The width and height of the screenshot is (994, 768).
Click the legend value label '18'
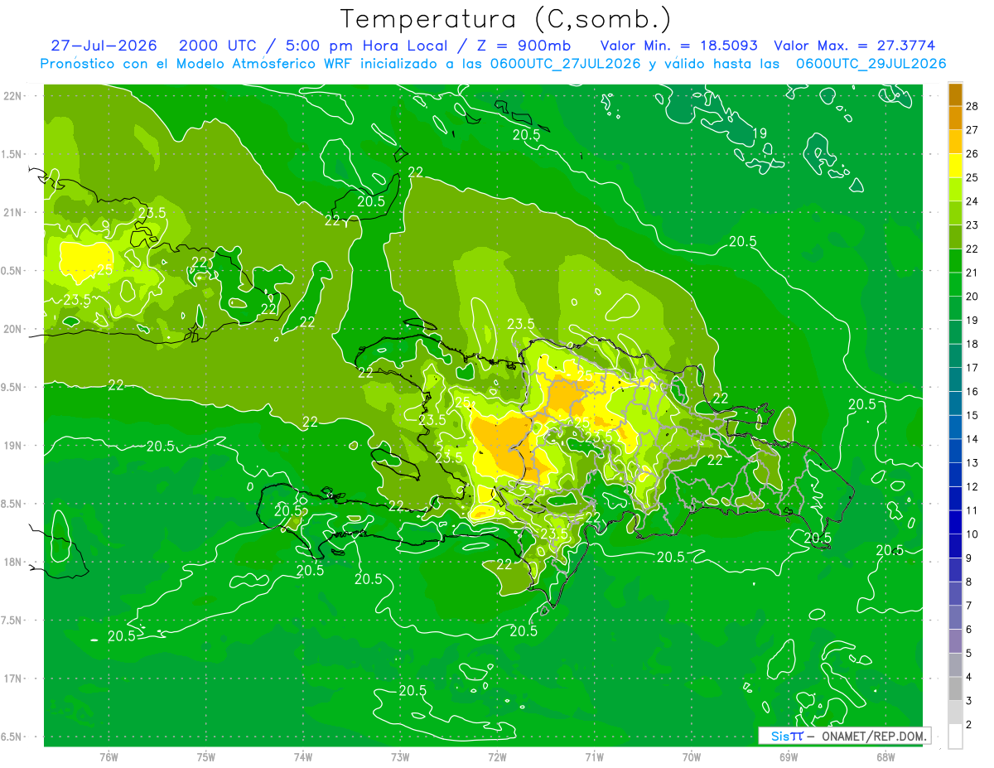pos(972,344)
